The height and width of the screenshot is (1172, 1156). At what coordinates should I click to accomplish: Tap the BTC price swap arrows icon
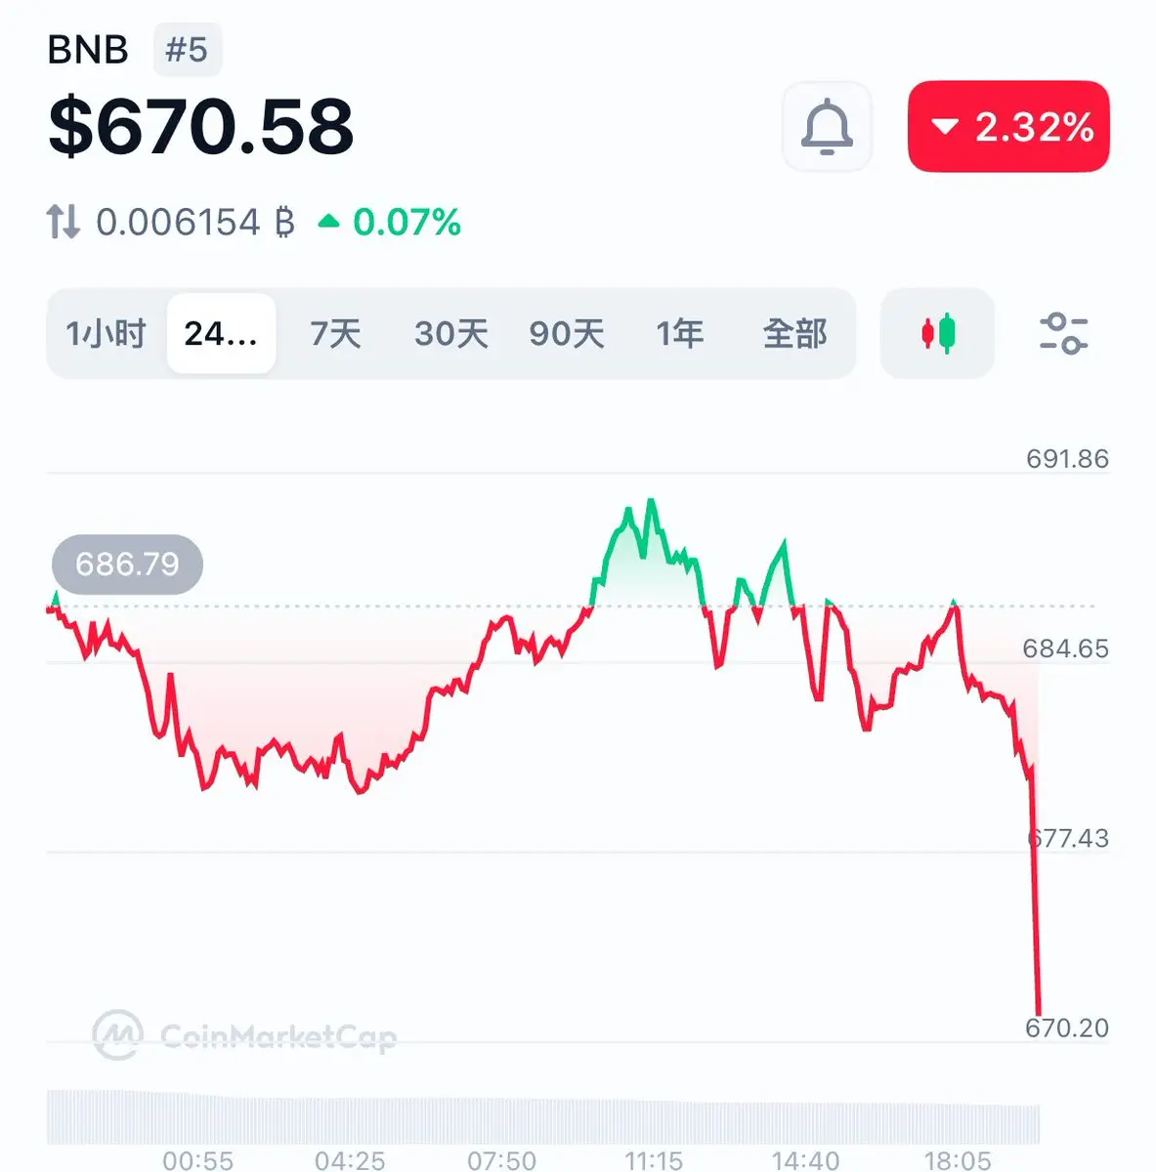64,222
